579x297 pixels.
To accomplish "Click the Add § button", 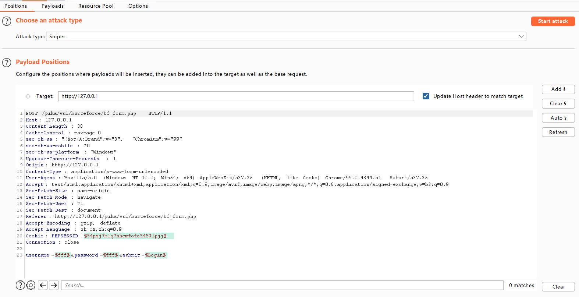I will pos(558,89).
